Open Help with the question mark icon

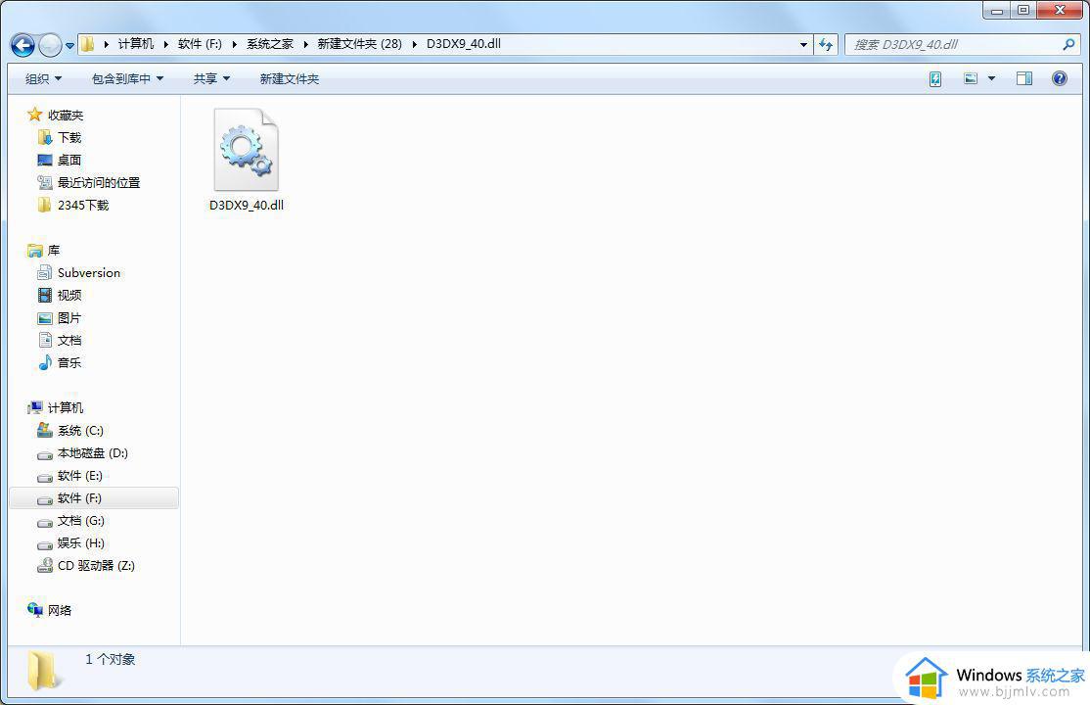[x=1060, y=78]
